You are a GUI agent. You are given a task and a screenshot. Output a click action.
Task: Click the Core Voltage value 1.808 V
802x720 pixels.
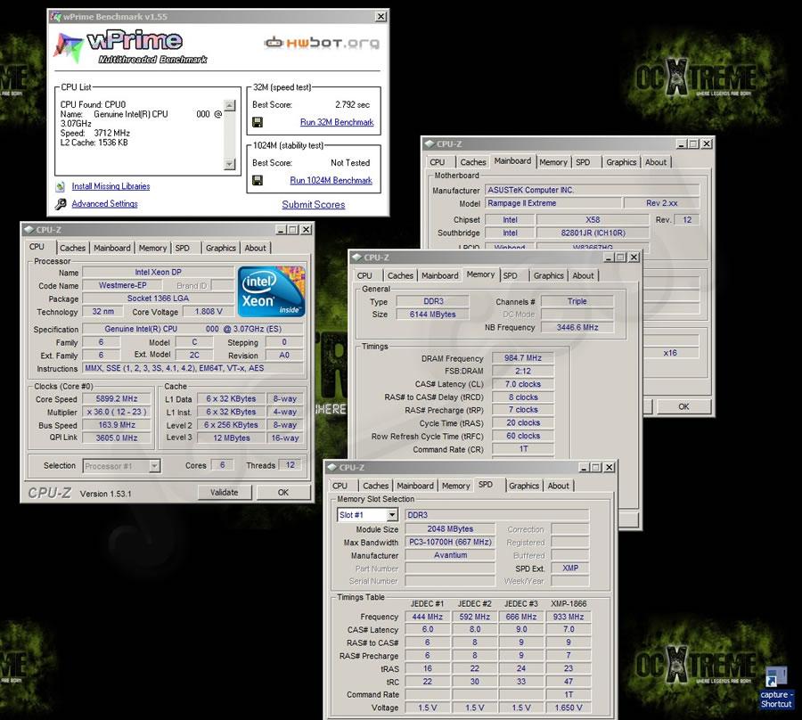209,311
